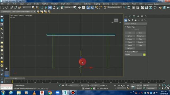Switch to the Modify panel tab
170x95 pixels.
point(130,16)
